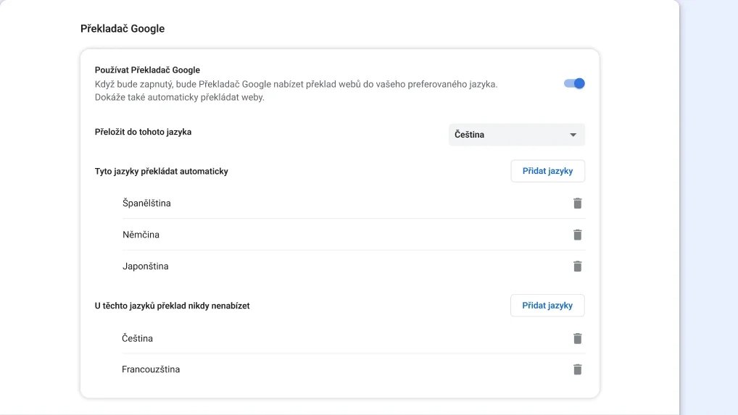
Task: Click the Používat Překladač Google label
Action: (147, 70)
